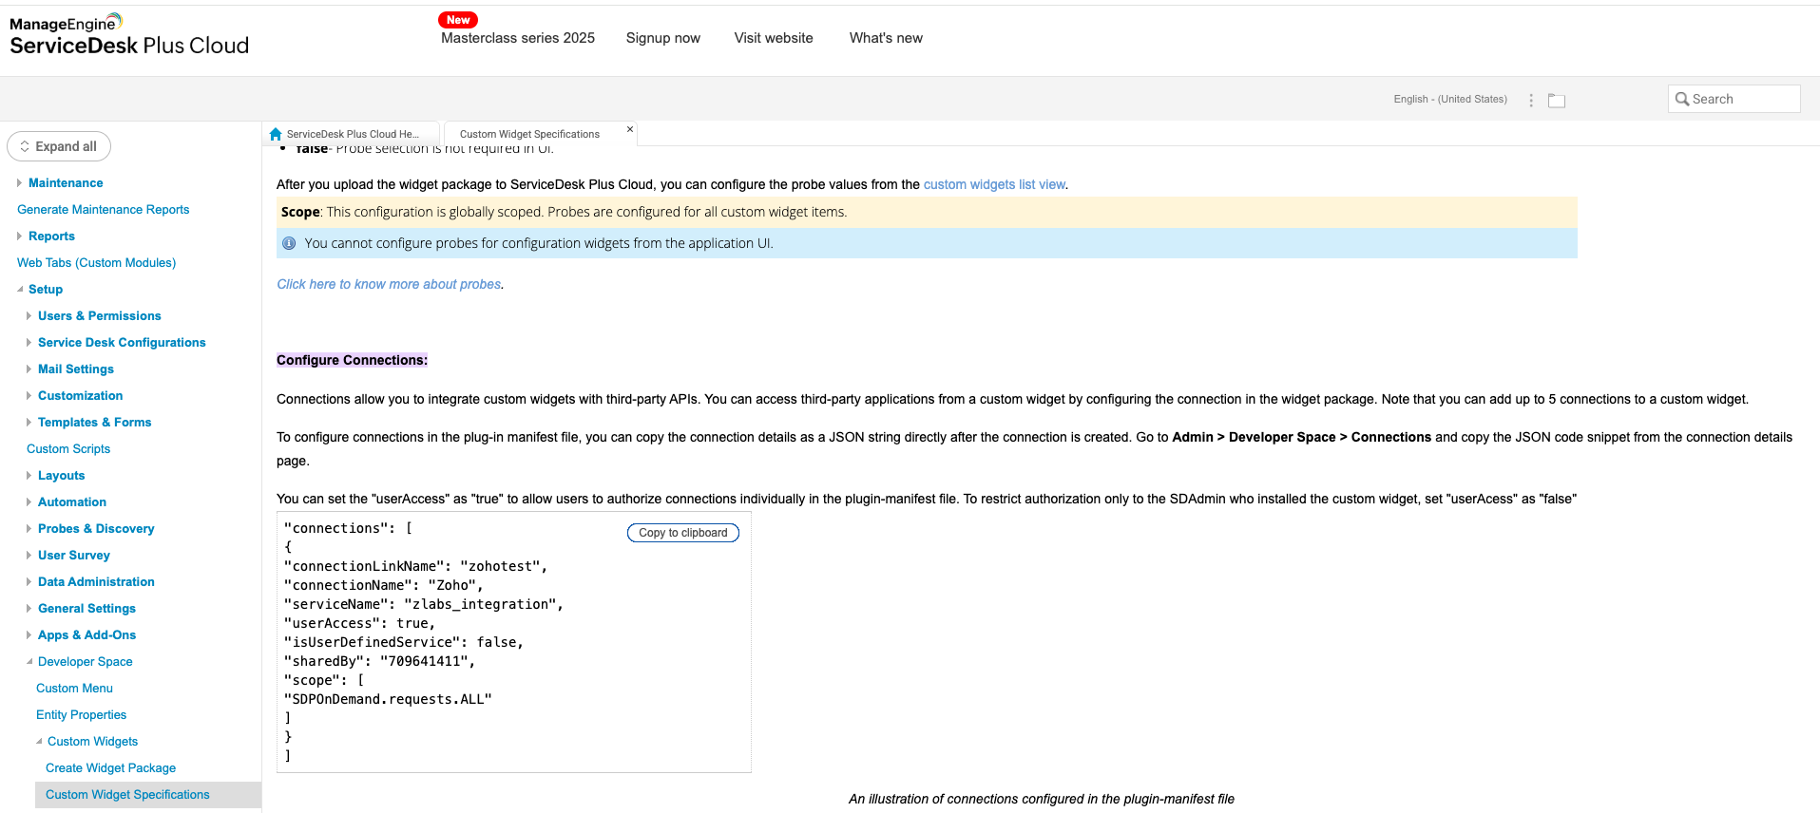Close the Custom Widget Specifications tab
Viewport: 1820px width, 813px height.
[x=629, y=129]
